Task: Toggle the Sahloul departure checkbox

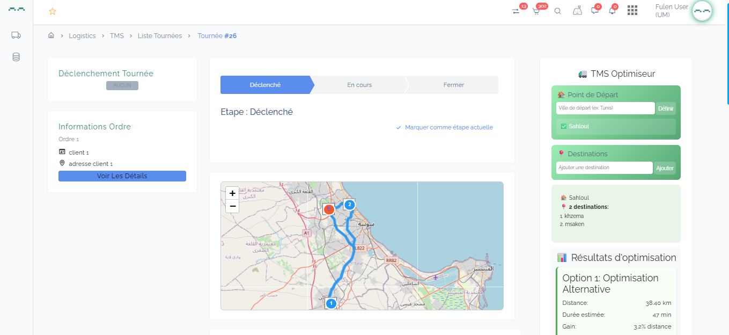Action: [x=563, y=126]
